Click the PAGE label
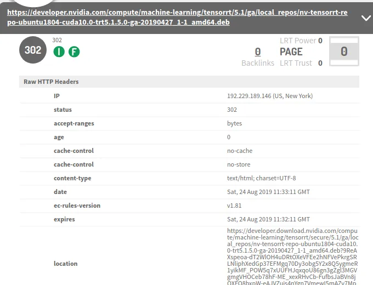This screenshot has height=285, width=373. pyautogui.click(x=291, y=52)
